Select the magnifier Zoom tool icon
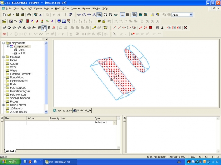221x165 pixels. coord(106,15)
